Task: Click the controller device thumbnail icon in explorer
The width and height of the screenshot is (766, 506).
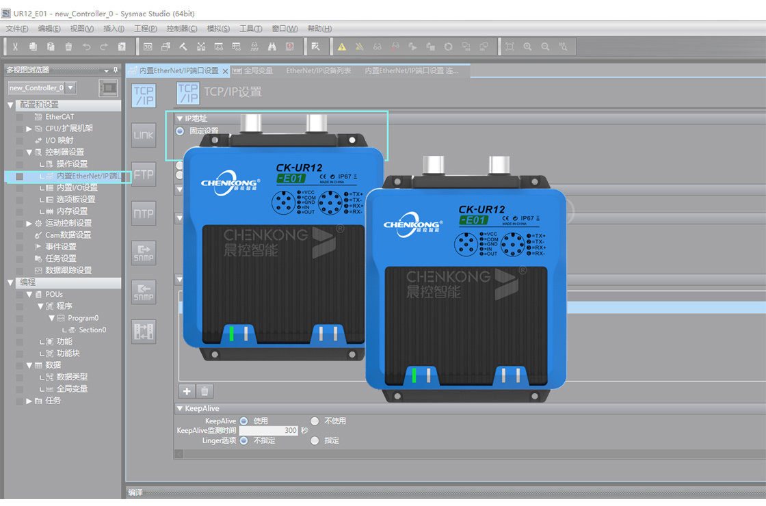Action: coord(108,88)
